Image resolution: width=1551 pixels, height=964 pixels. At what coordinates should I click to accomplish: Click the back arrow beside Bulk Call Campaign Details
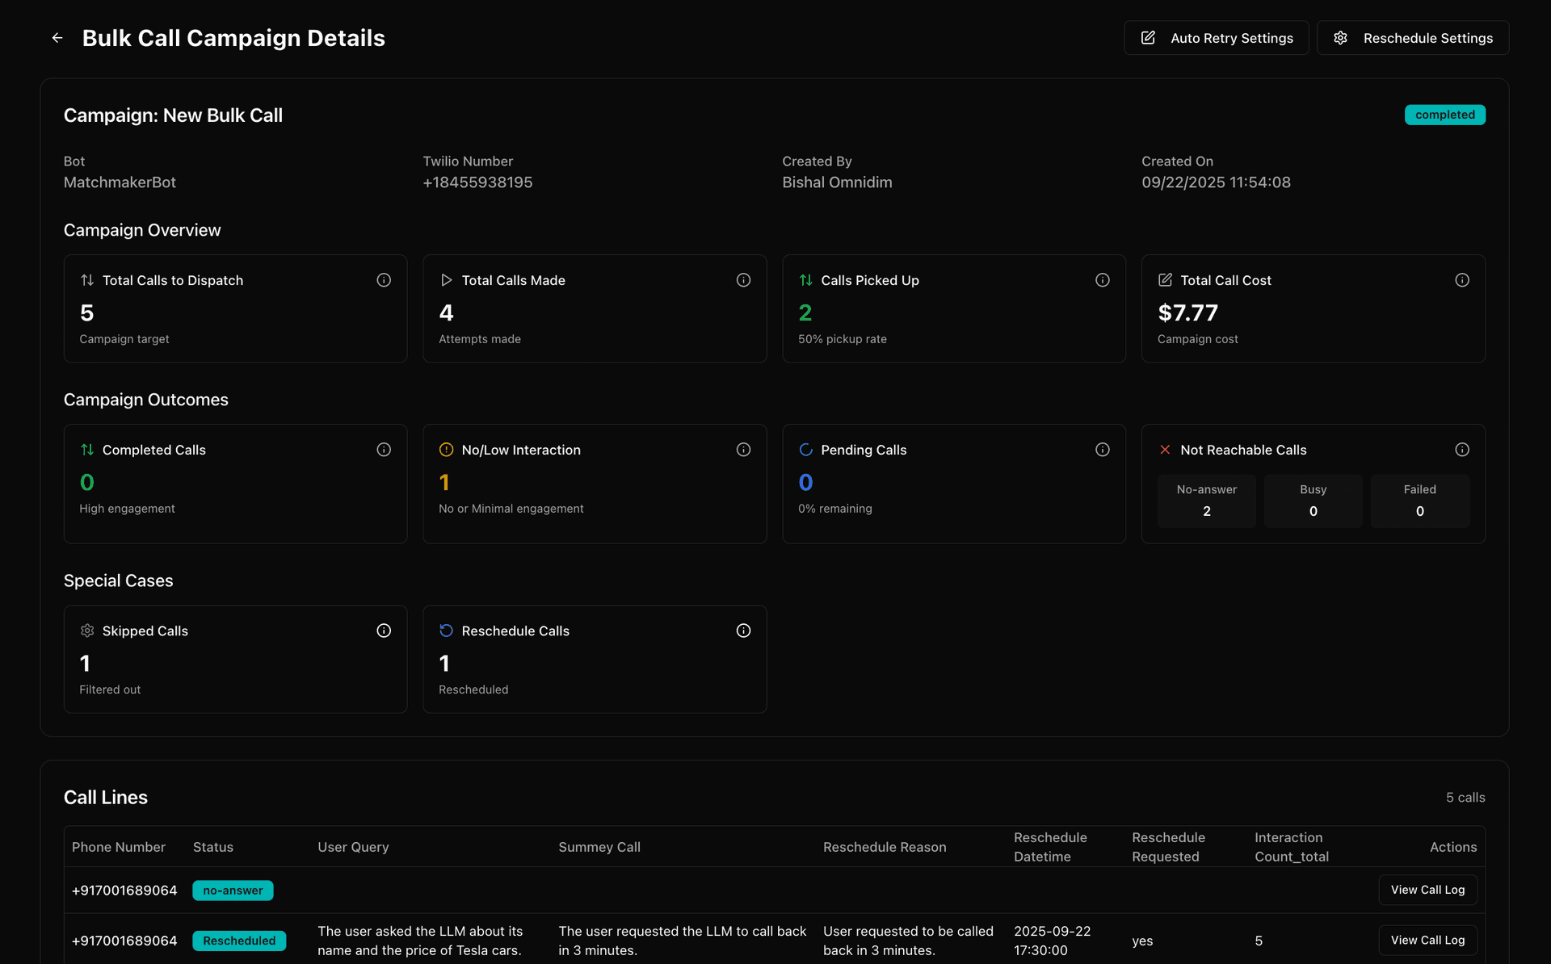click(57, 37)
